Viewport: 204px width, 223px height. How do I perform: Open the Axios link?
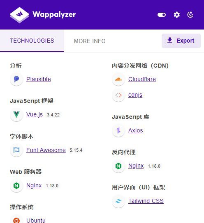pos(136,130)
